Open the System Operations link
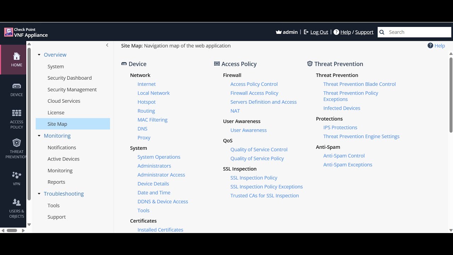453x255 pixels. [159, 157]
